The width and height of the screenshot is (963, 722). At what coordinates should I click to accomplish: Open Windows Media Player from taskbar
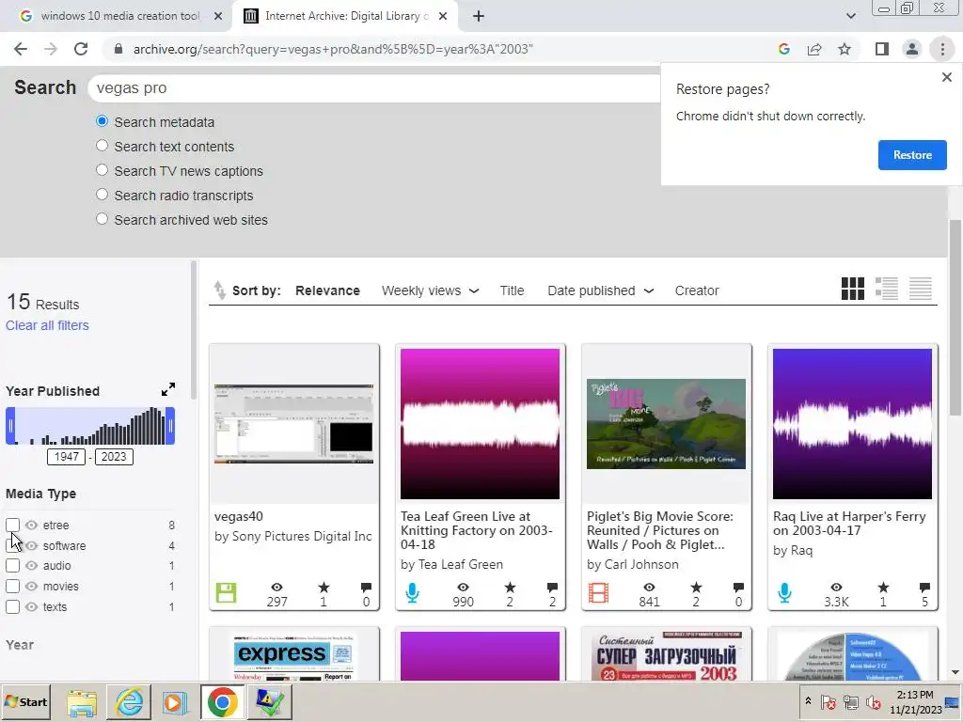tap(175, 701)
